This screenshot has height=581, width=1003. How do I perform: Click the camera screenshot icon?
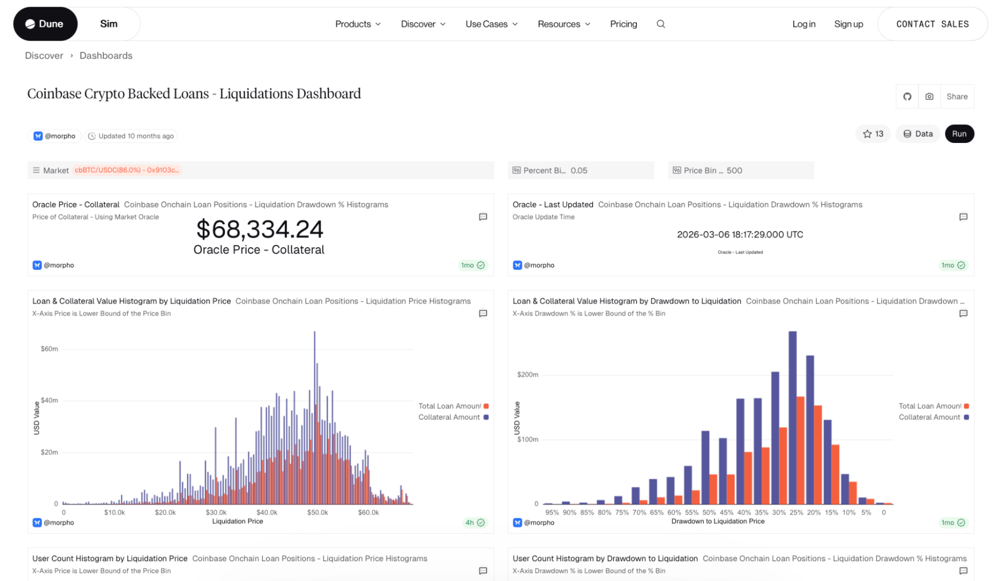929,96
